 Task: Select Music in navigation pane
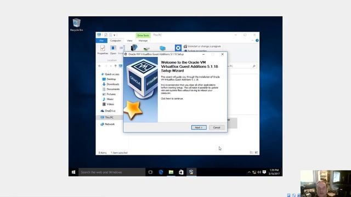[108, 99]
